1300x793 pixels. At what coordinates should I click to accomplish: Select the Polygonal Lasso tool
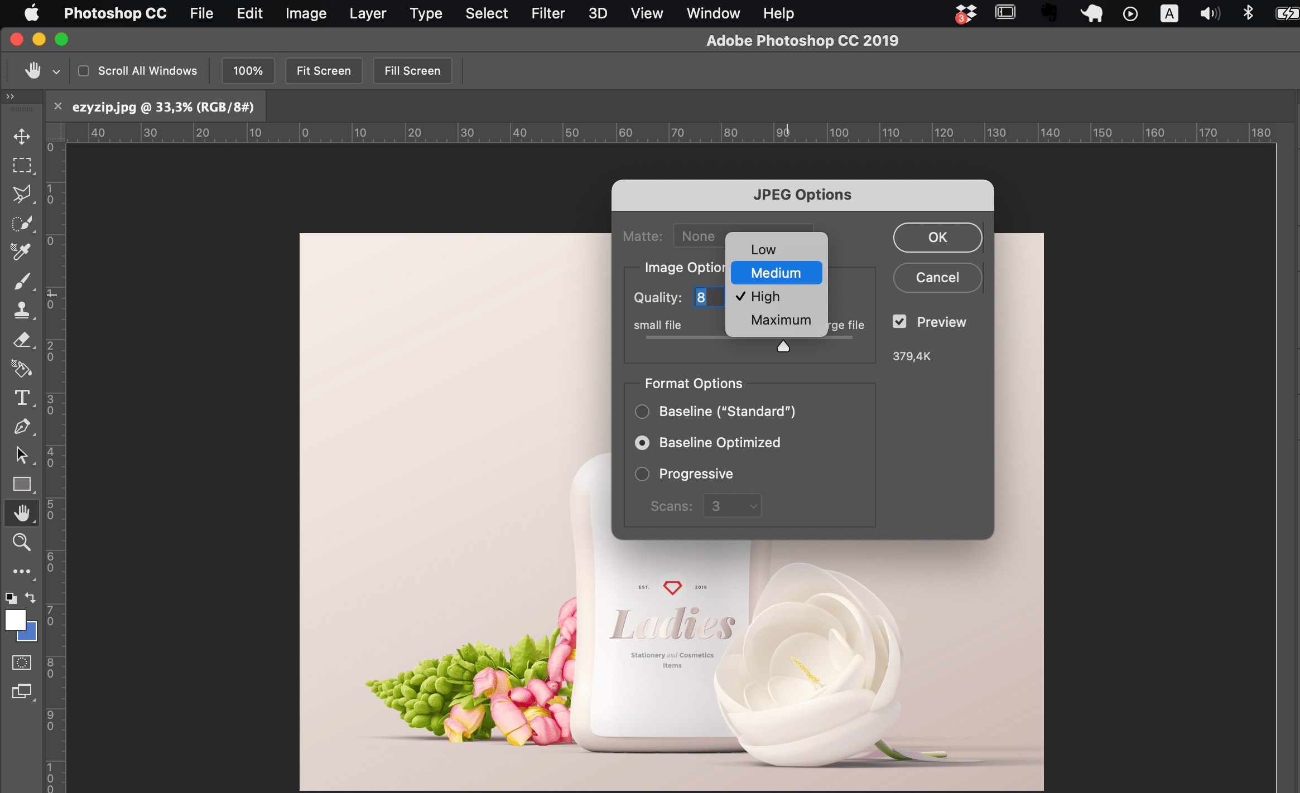22,194
